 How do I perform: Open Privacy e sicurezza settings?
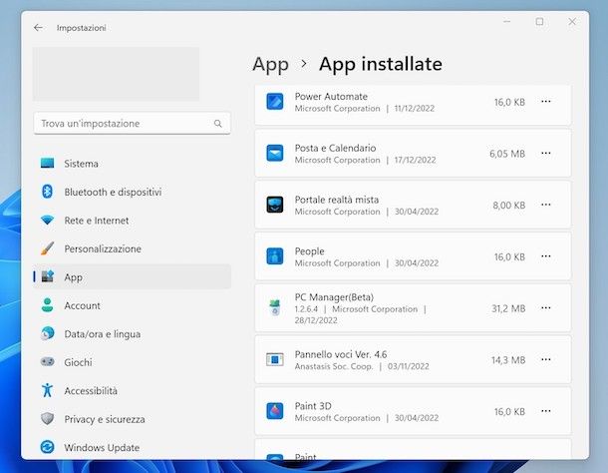[133, 419]
